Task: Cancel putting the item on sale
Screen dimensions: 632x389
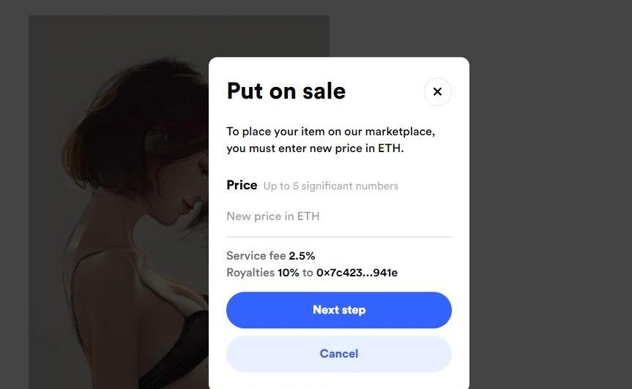Action: (339, 354)
